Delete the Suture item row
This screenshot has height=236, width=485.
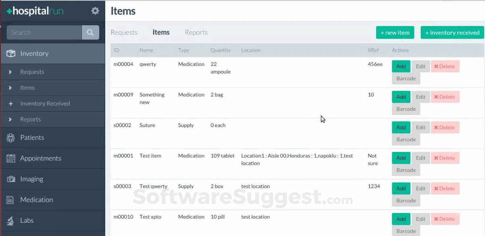pos(445,127)
